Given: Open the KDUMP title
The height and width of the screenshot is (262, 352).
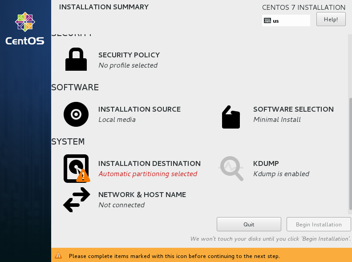Looking at the screenshot, I should point(266,164).
